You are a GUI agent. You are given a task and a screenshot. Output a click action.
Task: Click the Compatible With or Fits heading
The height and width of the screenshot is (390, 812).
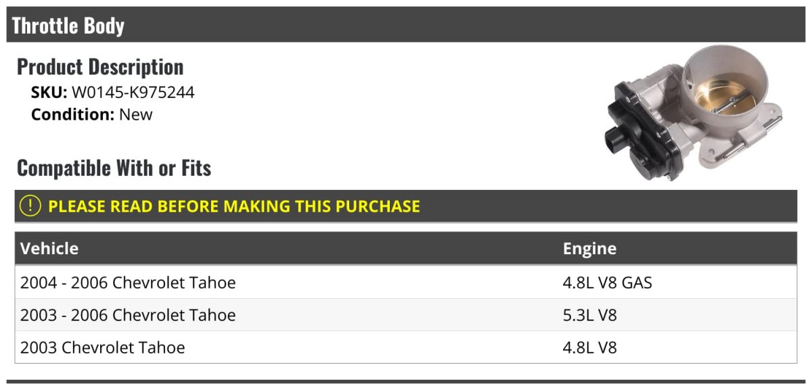(114, 168)
